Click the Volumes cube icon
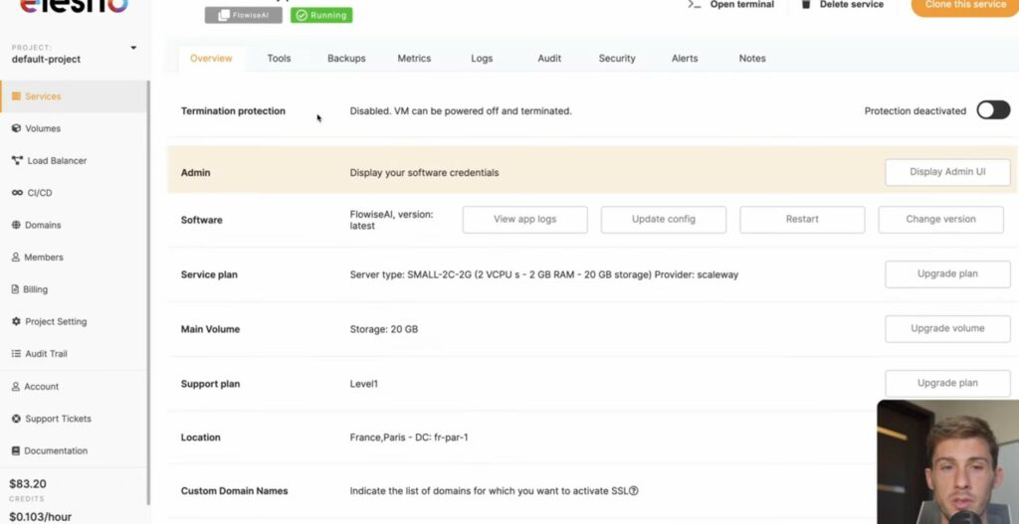Screen dimensions: 1019x524 (16, 128)
